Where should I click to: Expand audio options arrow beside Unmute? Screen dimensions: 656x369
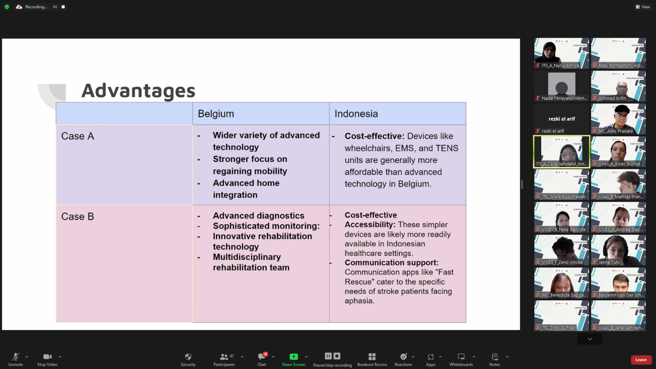coord(26,357)
